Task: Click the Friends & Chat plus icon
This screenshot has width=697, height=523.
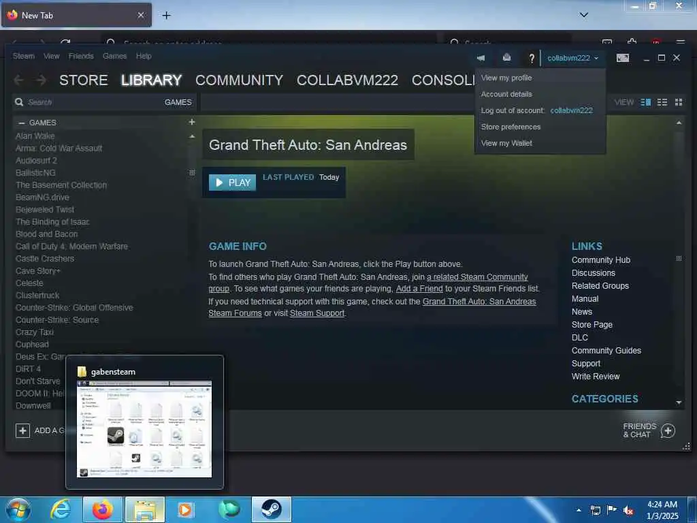Action: pyautogui.click(x=668, y=430)
